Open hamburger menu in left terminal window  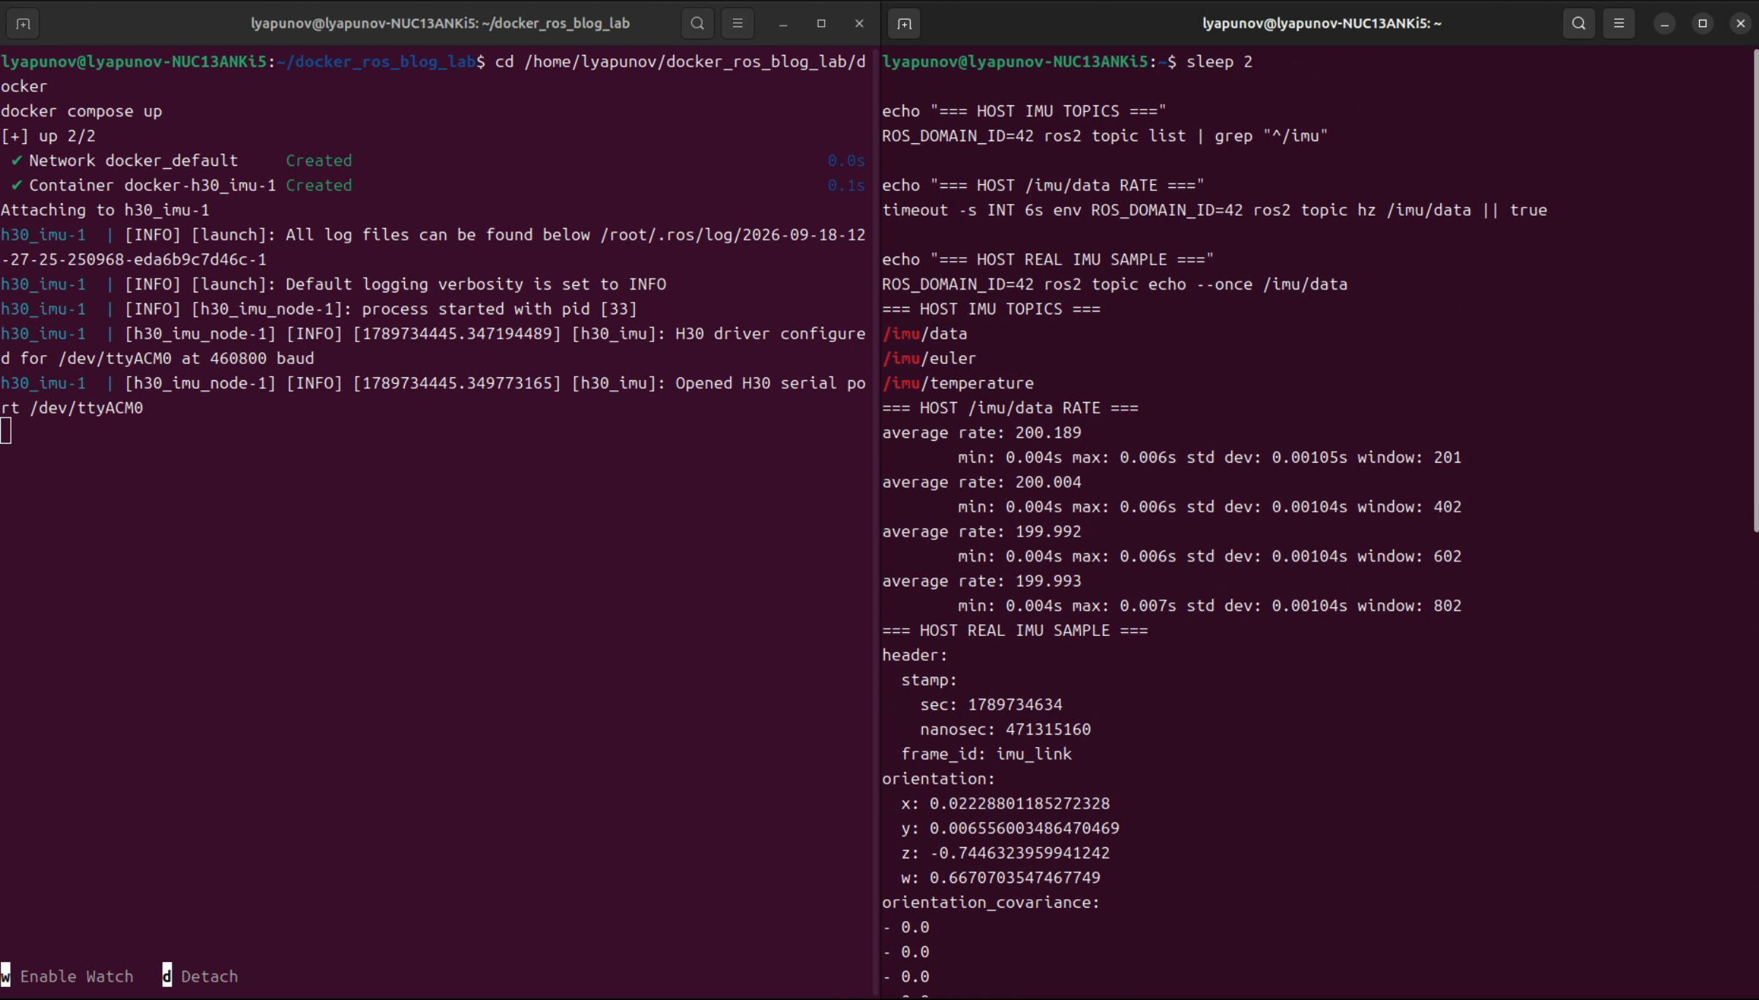(737, 23)
